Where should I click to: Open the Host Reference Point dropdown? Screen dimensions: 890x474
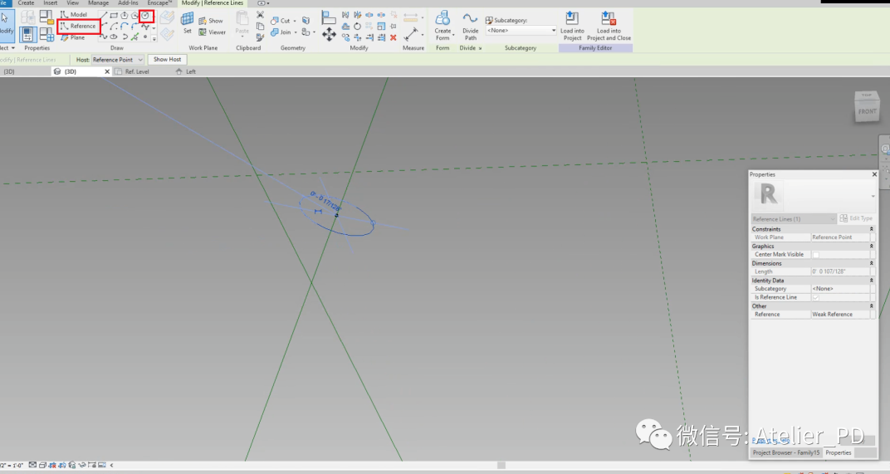coord(118,60)
